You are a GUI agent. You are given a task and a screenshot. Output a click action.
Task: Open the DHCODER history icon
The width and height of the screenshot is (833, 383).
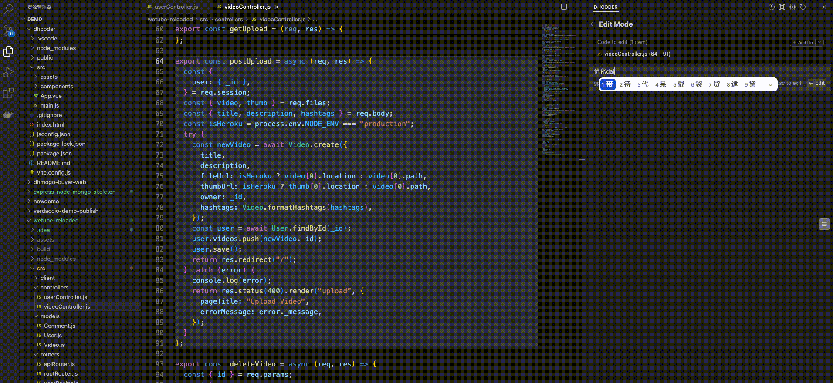click(x=771, y=7)
